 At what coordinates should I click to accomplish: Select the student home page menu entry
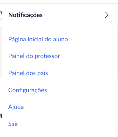pyautogui.click(x=38, y=39)
